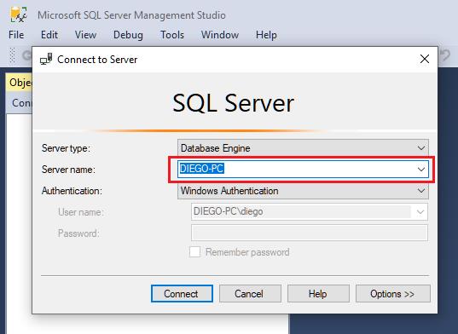Click the User name dropdown arrow
458x334 pixels.
click(420, 212)
